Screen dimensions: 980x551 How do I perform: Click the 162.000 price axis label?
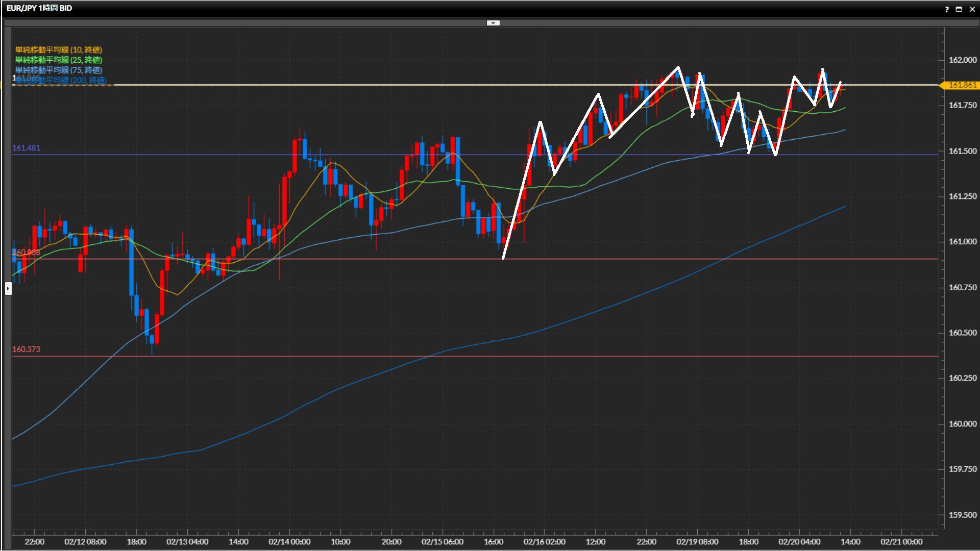[962, 60]
